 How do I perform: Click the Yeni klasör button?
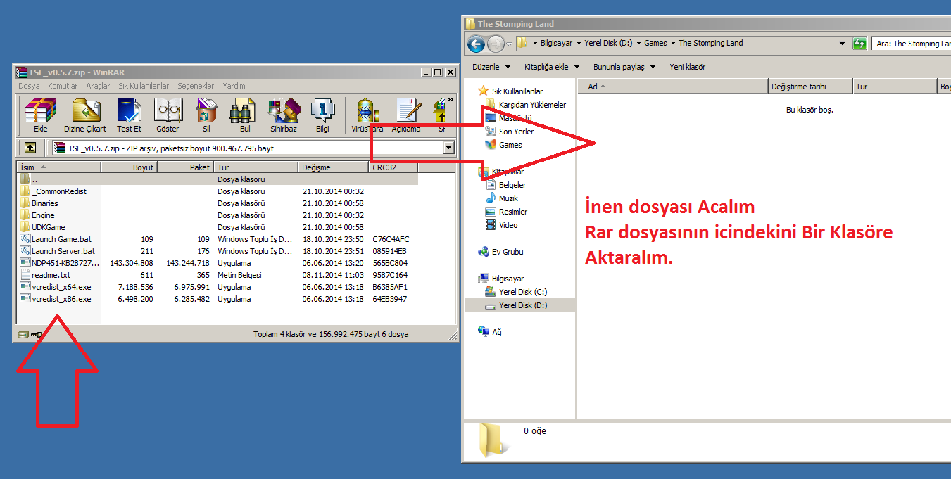[687, 67]
